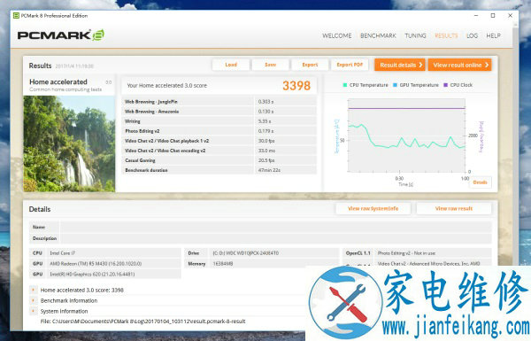
Task: Go to the Log tab
Action: coord(472,35)
